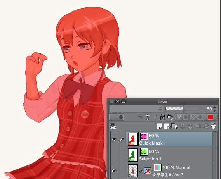Click the layer list vertical scrollbar
Viewport: 221px width, 179px height.
[215, 155]
